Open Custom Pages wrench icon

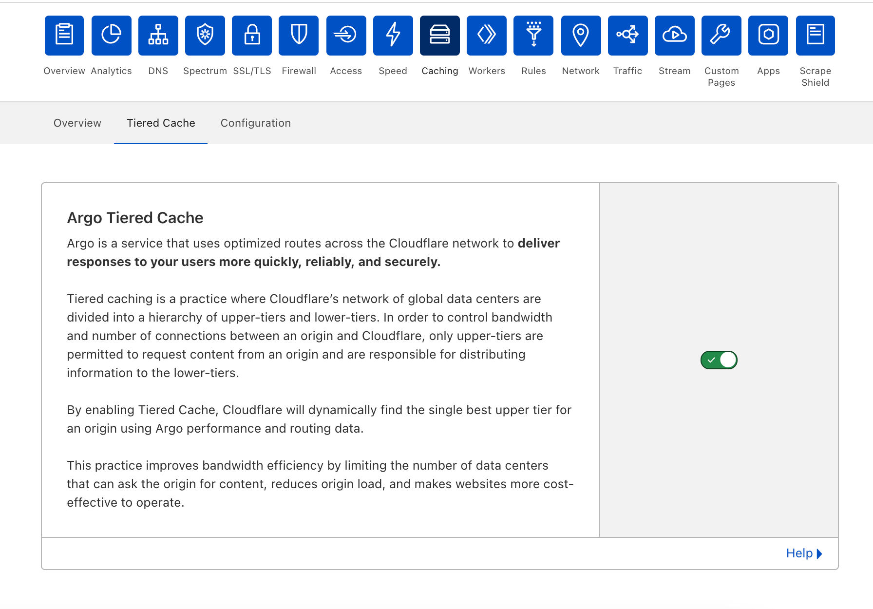coord(721,36)
